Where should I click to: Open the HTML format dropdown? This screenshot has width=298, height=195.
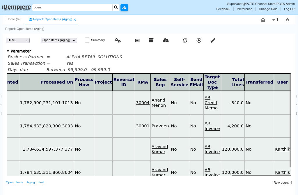pos(18,40)
